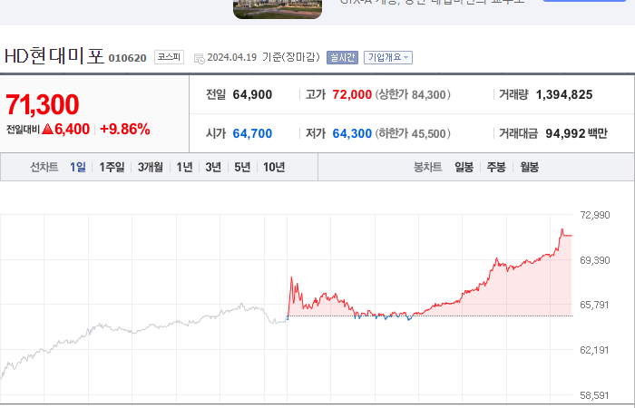635x408 pixels.
Task: Click the previous close value 64,900
Action: click(252, 94)
